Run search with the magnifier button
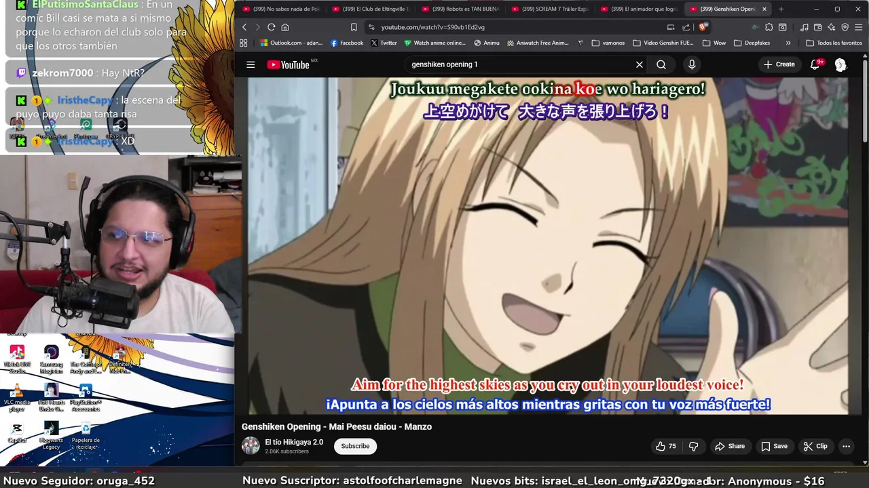The height and width of the screenshot is (488, 869). tap(661, 64)
